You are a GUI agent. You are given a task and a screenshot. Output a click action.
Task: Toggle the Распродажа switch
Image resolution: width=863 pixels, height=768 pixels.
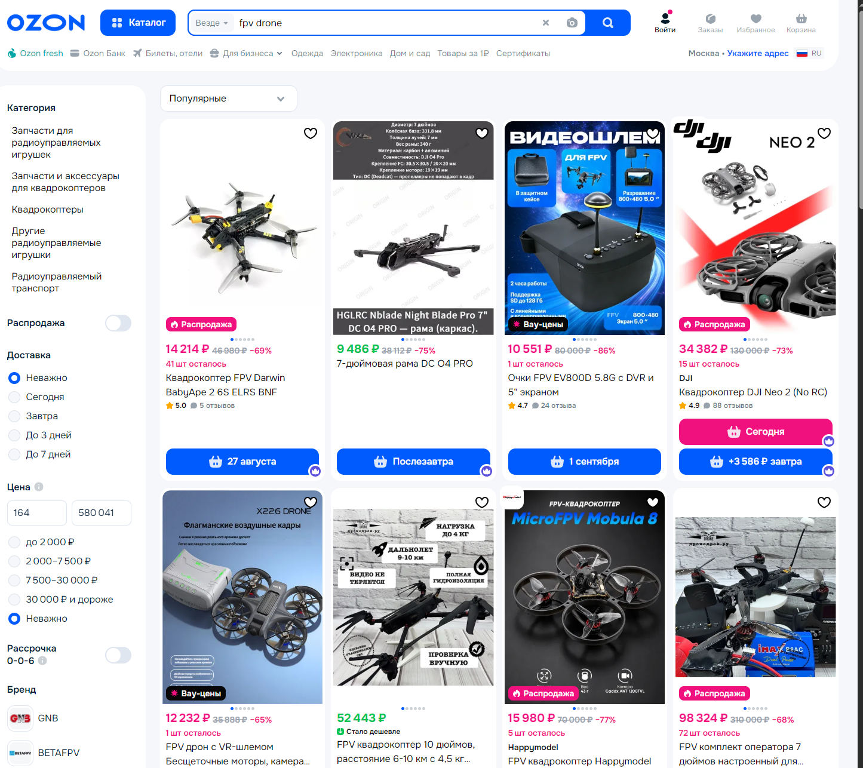[x=118, y=323]
